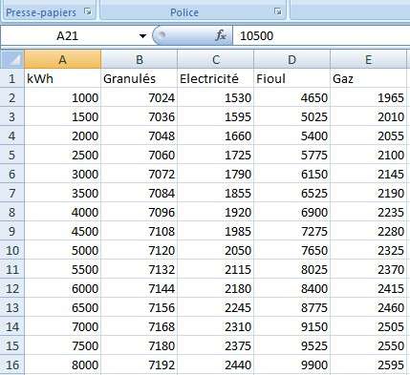Click the Electricité header cell
The image size is (410, 375).
click(216, 78)
